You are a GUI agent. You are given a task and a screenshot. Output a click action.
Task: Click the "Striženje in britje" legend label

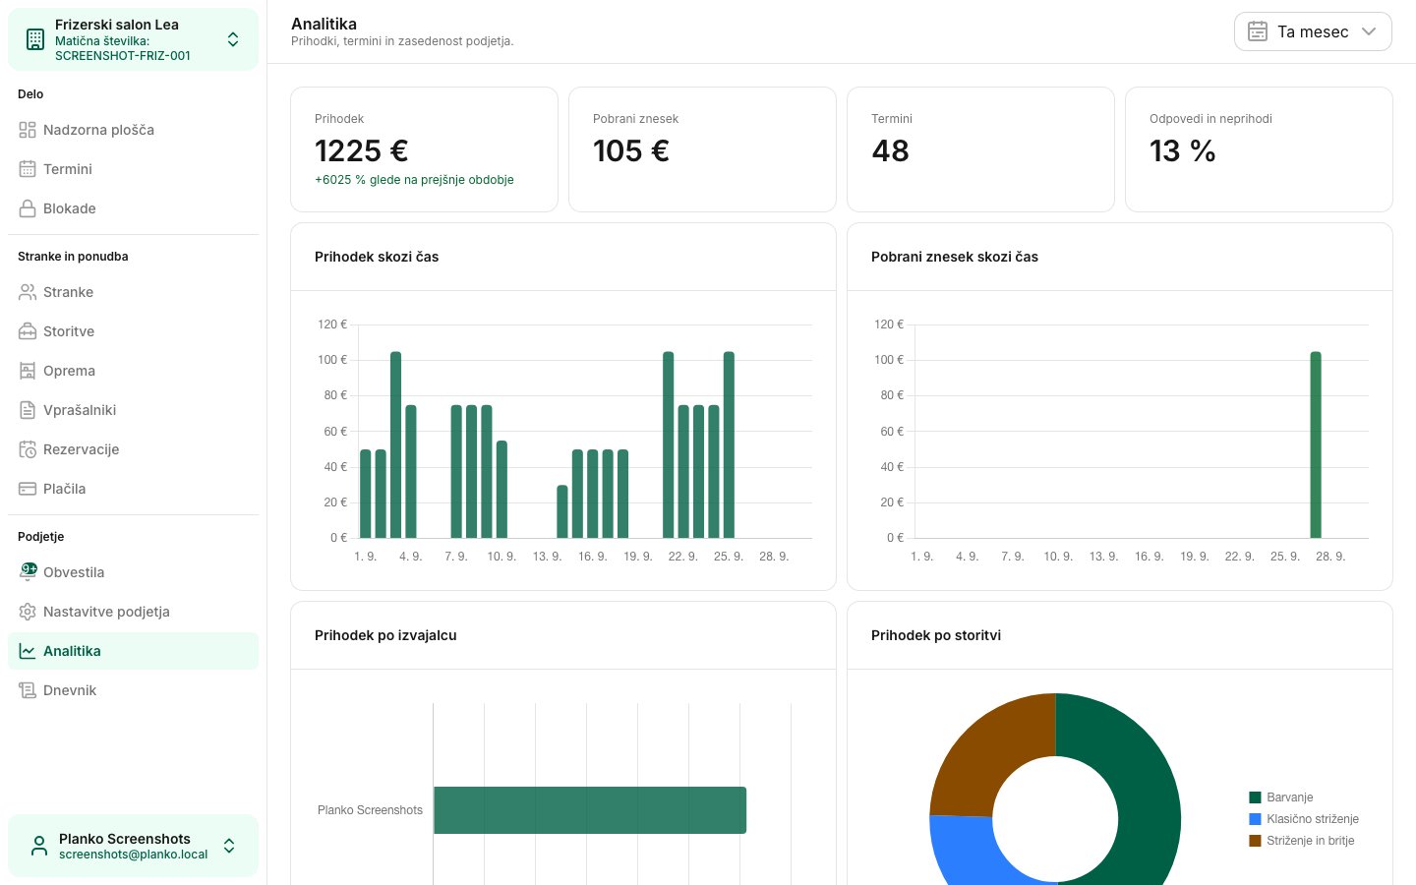click(1311, 841)
